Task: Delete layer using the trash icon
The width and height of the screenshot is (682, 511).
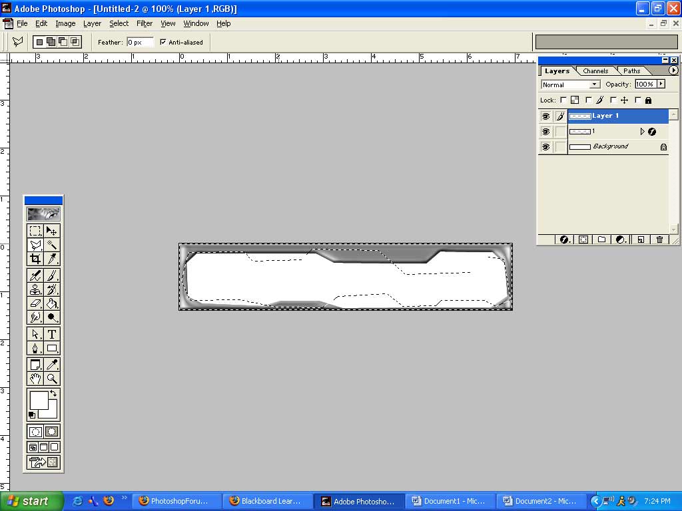Action: (x=659, y=240)
